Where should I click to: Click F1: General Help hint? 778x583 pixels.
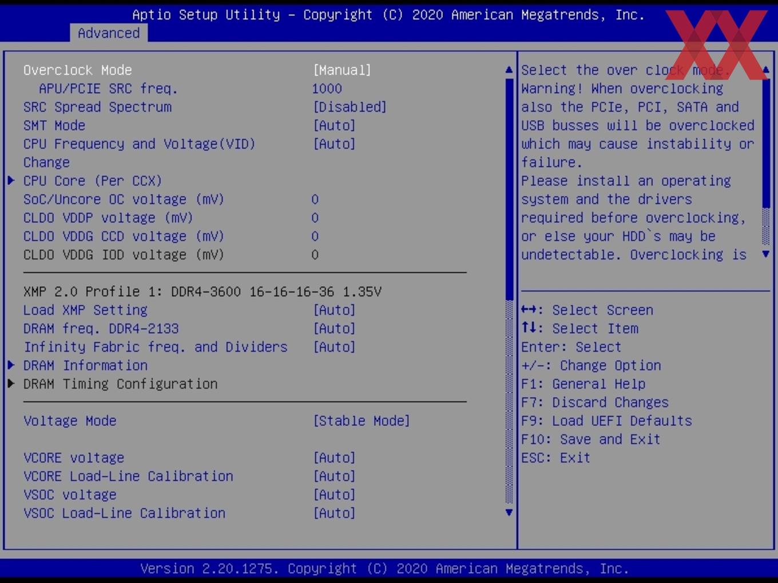(x=583, y=384)
